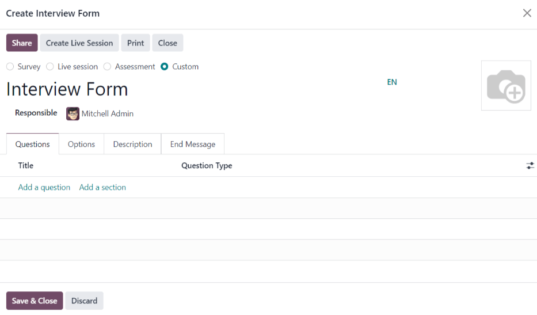Image resolution: width=537 pixels, height=315 pixels.
Task: Click the Add a question link
Action: 44,188
